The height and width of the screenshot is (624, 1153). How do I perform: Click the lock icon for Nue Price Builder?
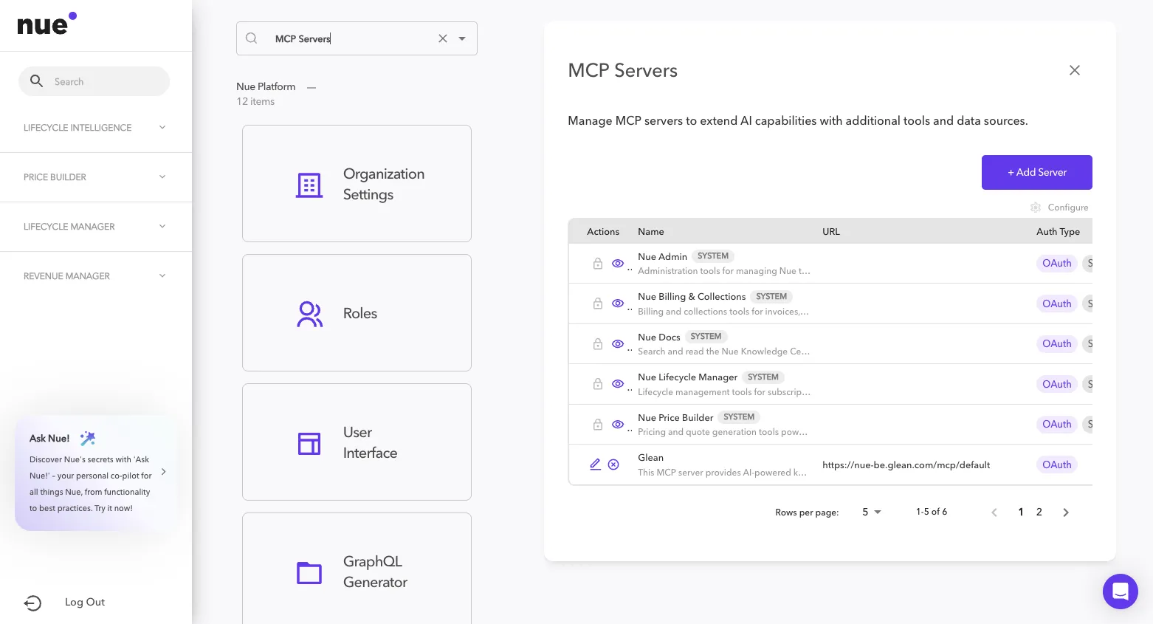click(x=598, y=425)
